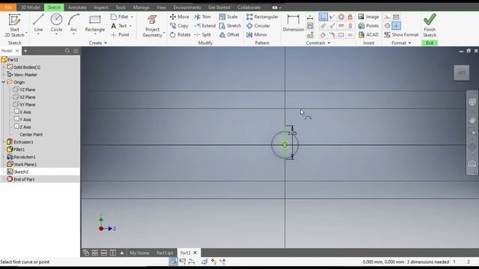
Task: Click the ViewCube in the canvas
Action: [461, 72]
